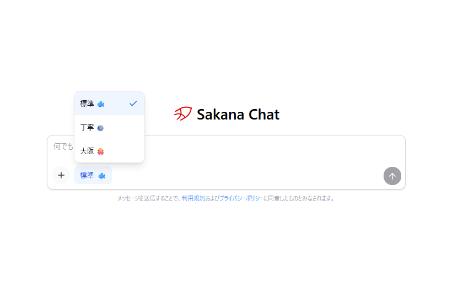Click the tropical fish icon beside 丁寧
The width and height of the screenshot is (474, 293).
(101, 128)
